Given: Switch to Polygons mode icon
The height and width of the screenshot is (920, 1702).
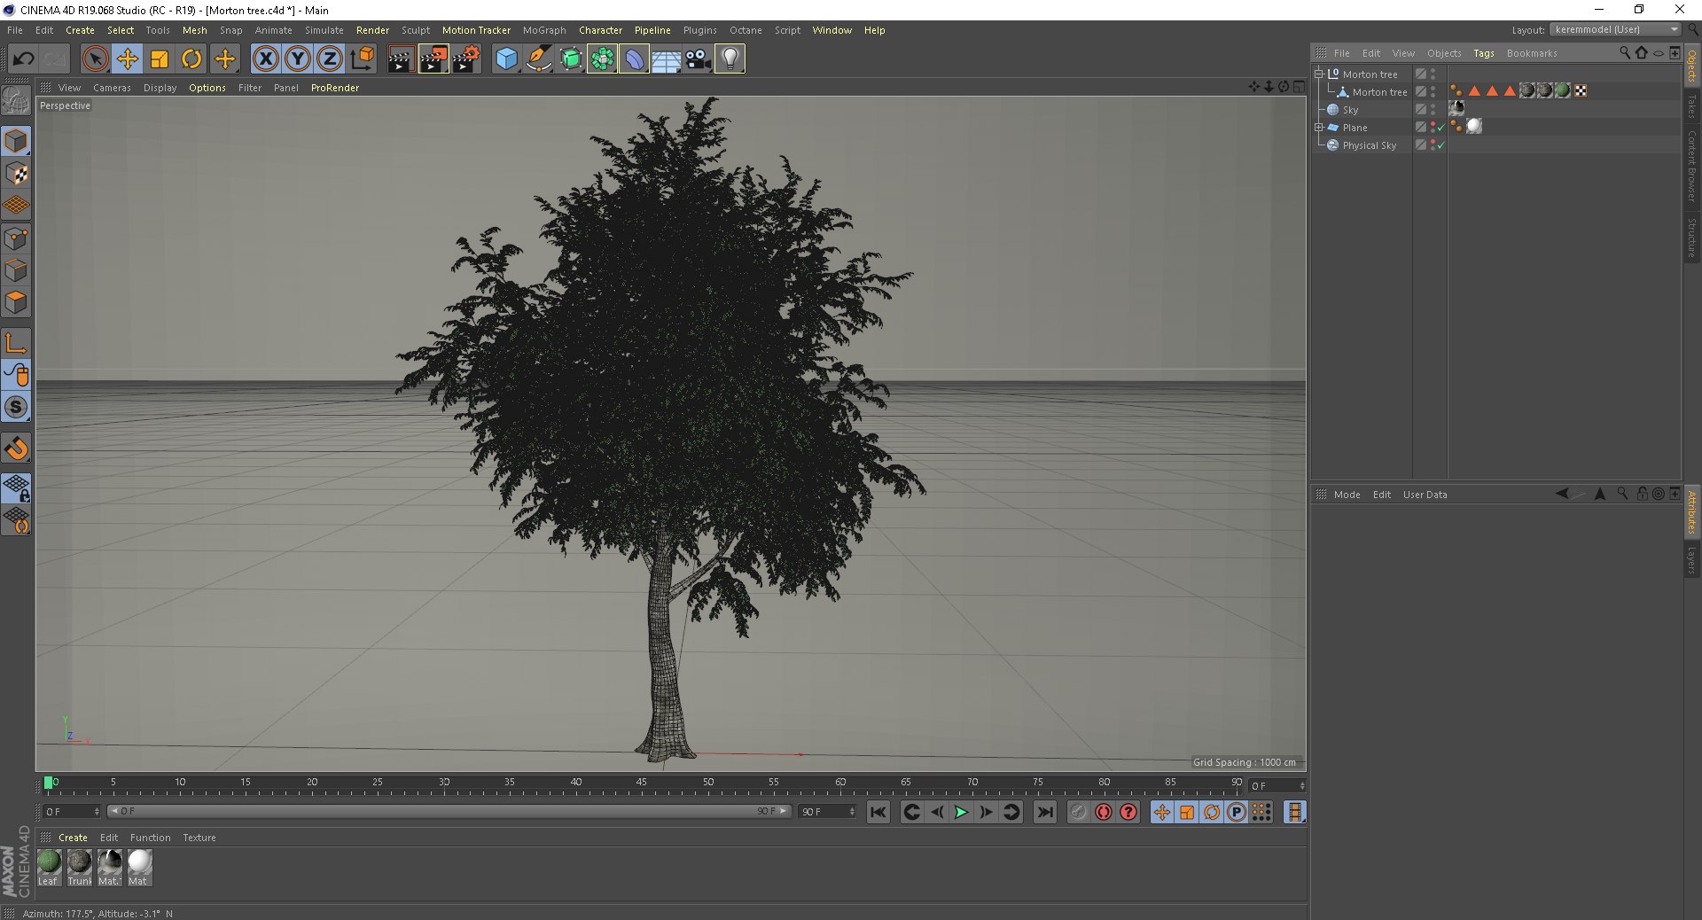Looking at the screenshot, I should (x=16, y=302).
